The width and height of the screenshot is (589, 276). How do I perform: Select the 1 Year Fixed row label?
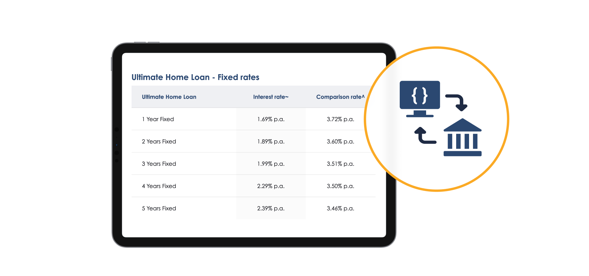pyautogui.click(x=158, y=119)
